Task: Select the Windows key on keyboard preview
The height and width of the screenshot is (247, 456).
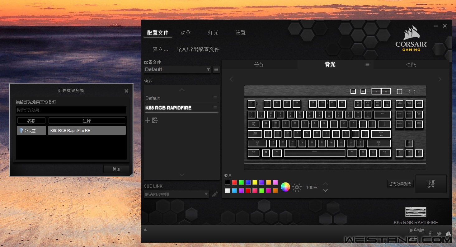Action: click(266, 153)
